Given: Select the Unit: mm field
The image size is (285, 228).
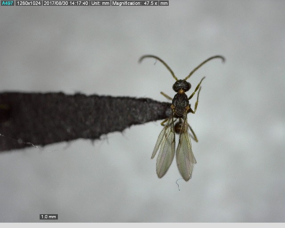Looking at the screenshot, I should [x=100, y=3].
